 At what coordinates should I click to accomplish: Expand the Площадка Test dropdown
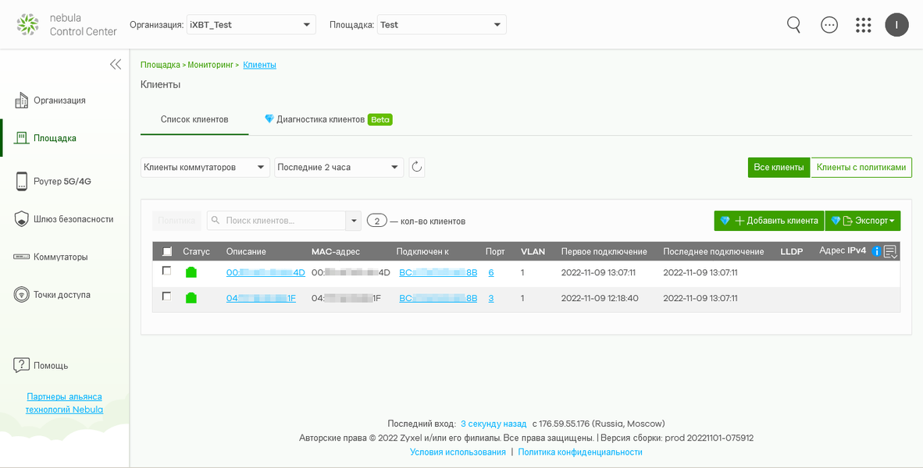point(441,25)
